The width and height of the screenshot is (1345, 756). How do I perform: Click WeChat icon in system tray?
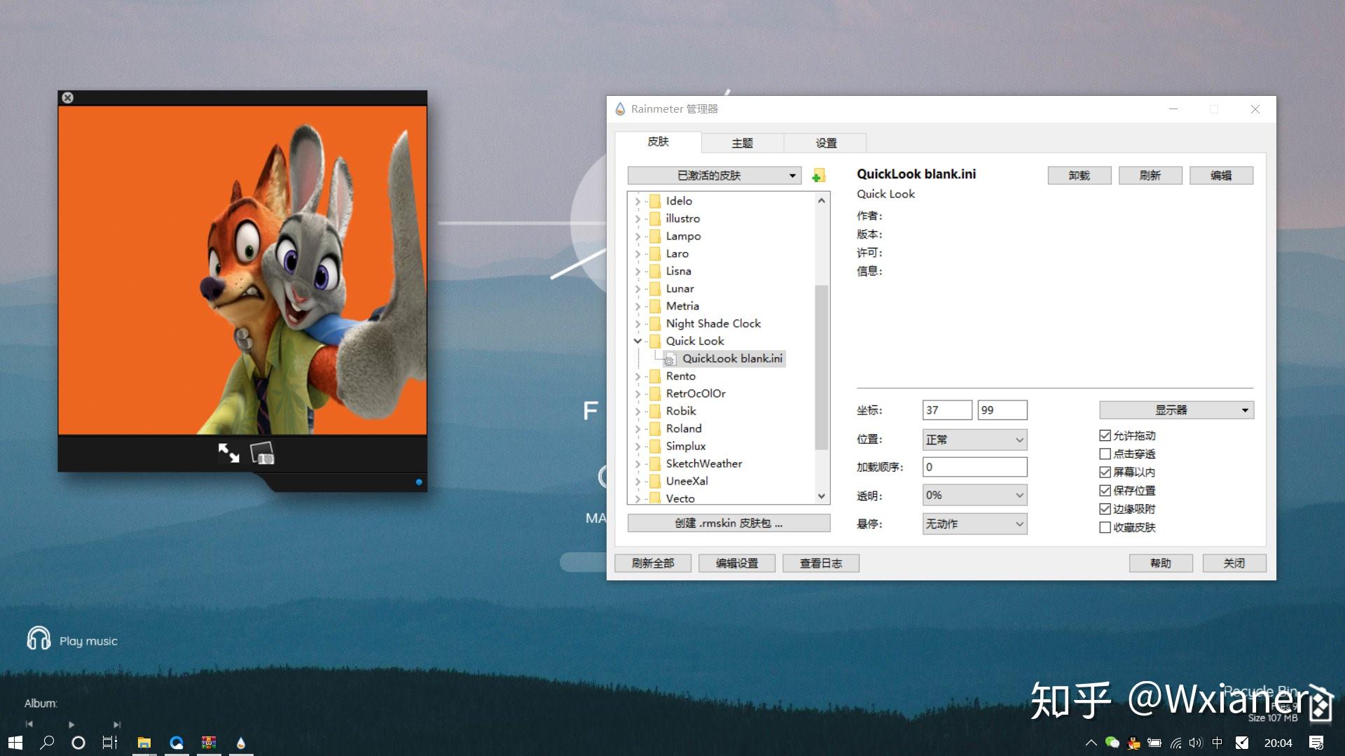[1112, 743]
